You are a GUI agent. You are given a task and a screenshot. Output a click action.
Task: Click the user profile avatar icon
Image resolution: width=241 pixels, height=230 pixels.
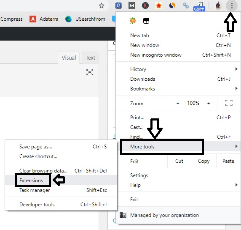[218, 6]
